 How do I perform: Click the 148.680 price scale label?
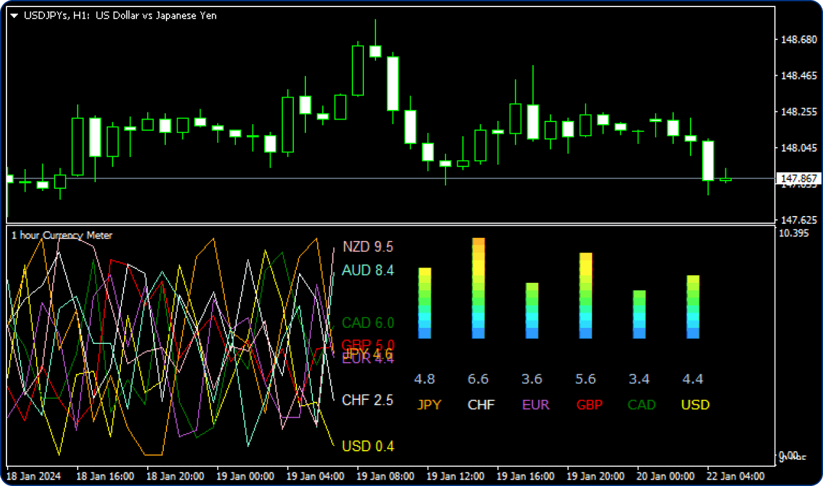pyautogui.click(x=798, y=40)
